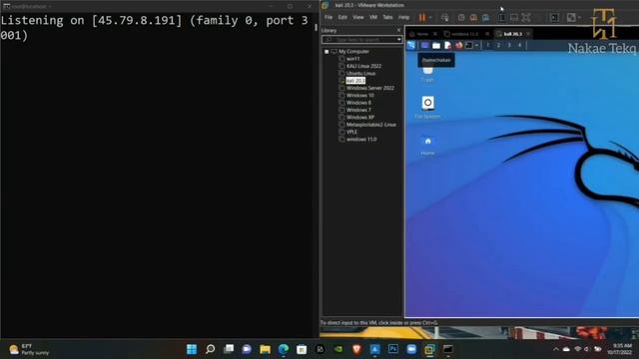Open Microsoft Edge from the taskbar
The height and width of the screenshot is (359, 639).
pyautogui.click(x=284, y=349)
